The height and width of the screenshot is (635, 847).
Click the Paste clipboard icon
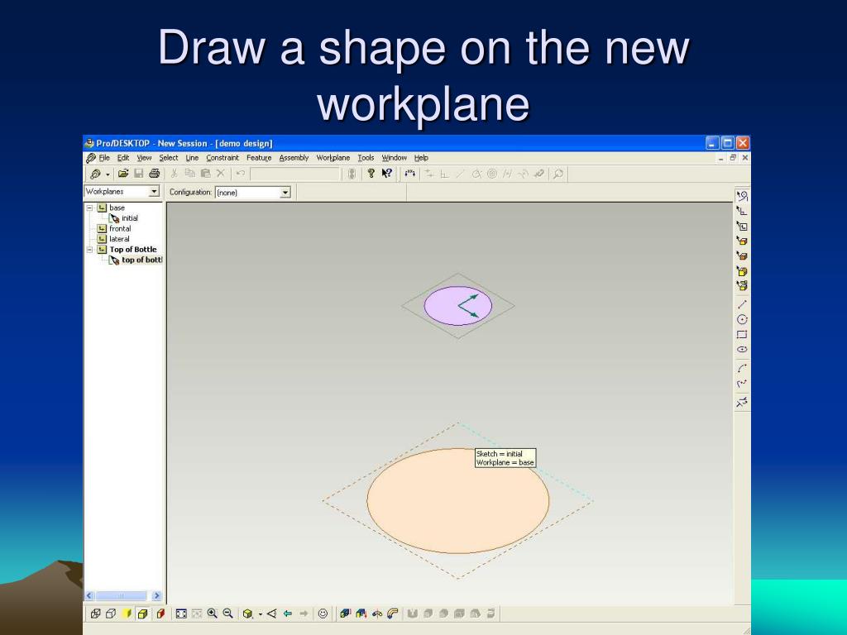[205, 174]
